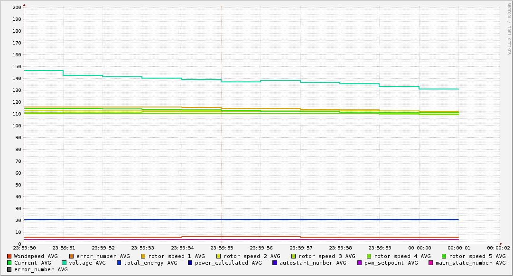Select the rotor speed 5 AVG green swatch

(444, 256)
